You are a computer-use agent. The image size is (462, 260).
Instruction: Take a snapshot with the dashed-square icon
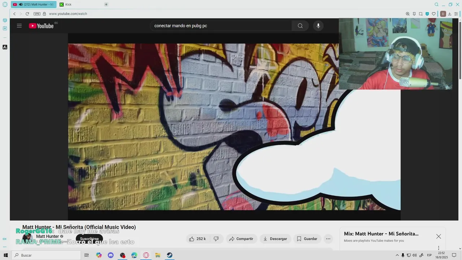pos(420,14)
